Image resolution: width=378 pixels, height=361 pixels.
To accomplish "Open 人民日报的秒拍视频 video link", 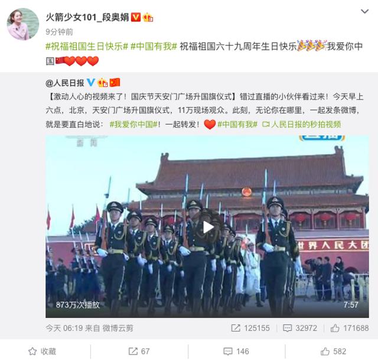I will 302,125.
